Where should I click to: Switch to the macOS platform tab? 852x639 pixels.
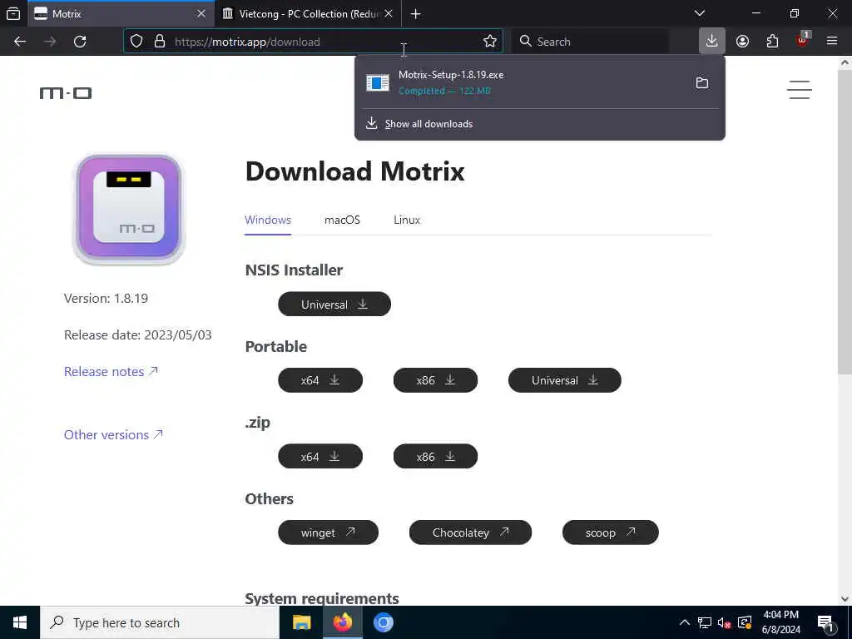point(342,220)
